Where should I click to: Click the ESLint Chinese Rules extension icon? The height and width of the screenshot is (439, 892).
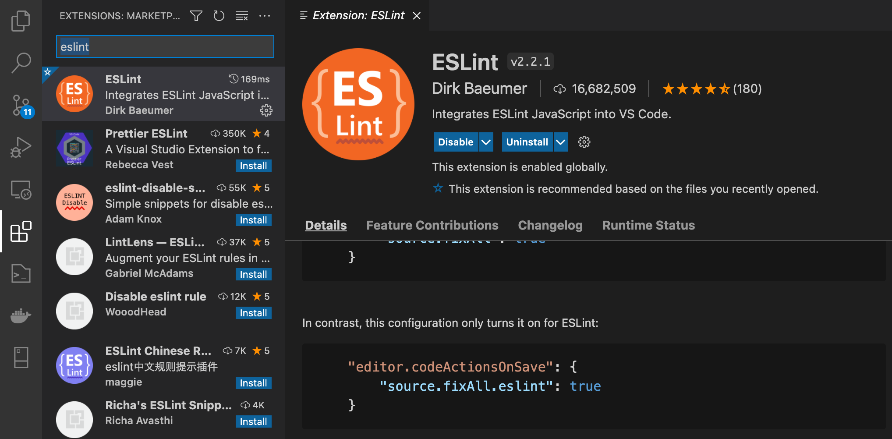tap(74, 365)
